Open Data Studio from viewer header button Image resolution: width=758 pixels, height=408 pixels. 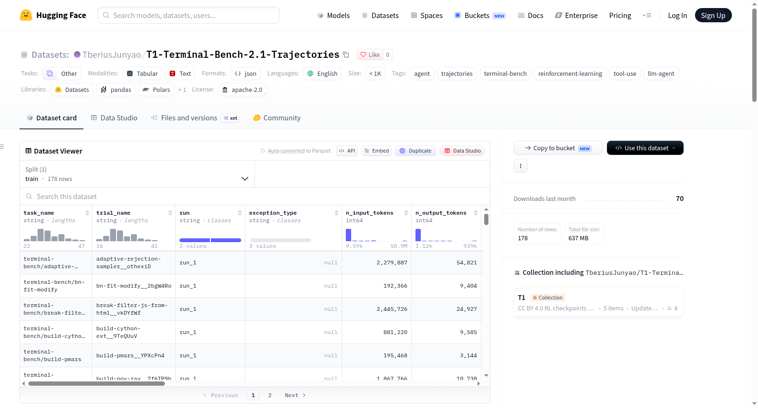tap(462, 151)
